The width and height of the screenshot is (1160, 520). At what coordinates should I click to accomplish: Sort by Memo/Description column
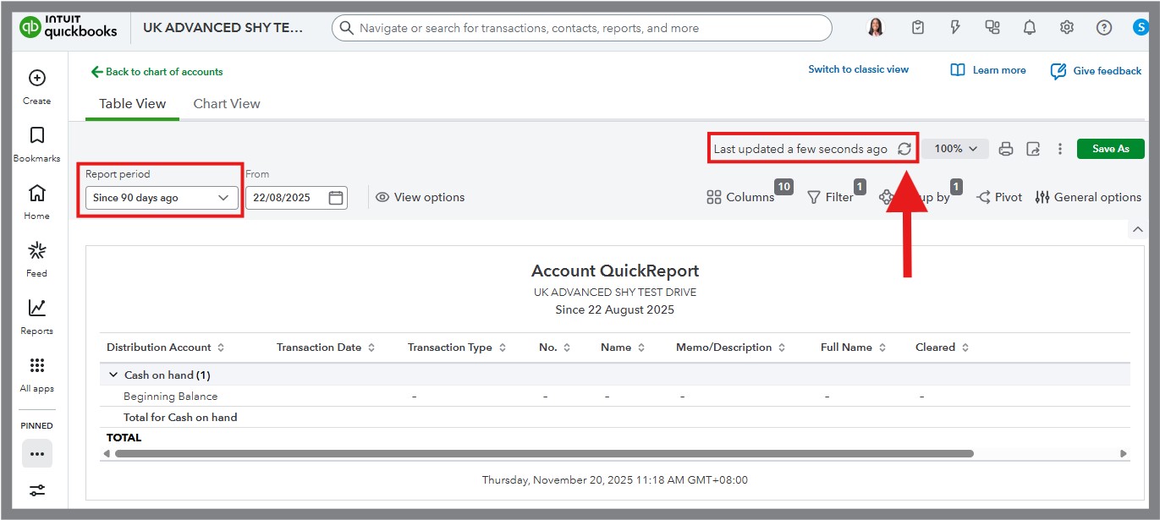tap(731, 348)
